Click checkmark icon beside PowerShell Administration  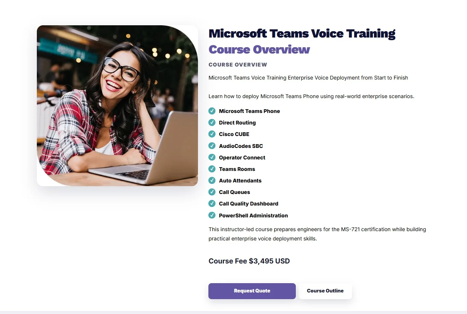click(x=212, y=215)
